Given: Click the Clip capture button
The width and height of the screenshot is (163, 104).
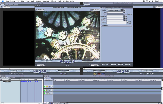Looking at the screenshot, I should (x=114, y=65).
